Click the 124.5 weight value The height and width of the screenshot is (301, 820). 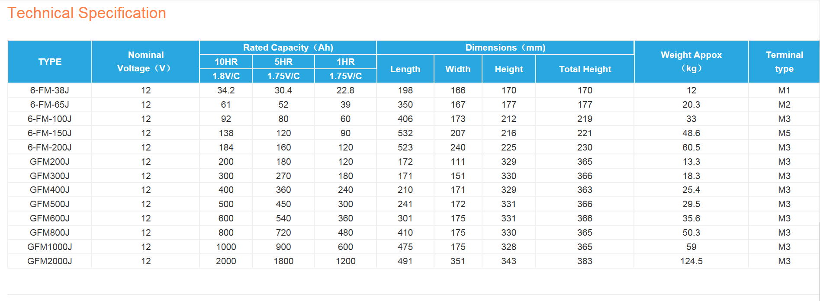[x=691, y=261]
